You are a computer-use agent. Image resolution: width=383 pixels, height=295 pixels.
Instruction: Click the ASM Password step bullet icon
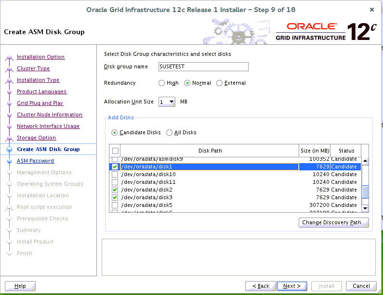click(x=9, y=161)
